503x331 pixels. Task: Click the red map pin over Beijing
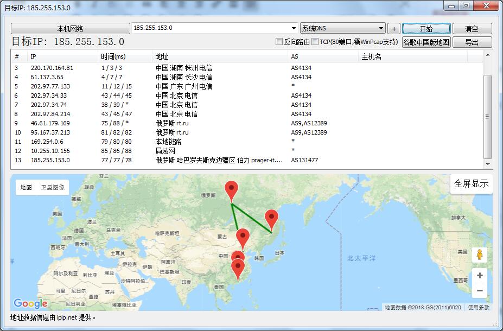pyautogui.click(x=243, y=237)
